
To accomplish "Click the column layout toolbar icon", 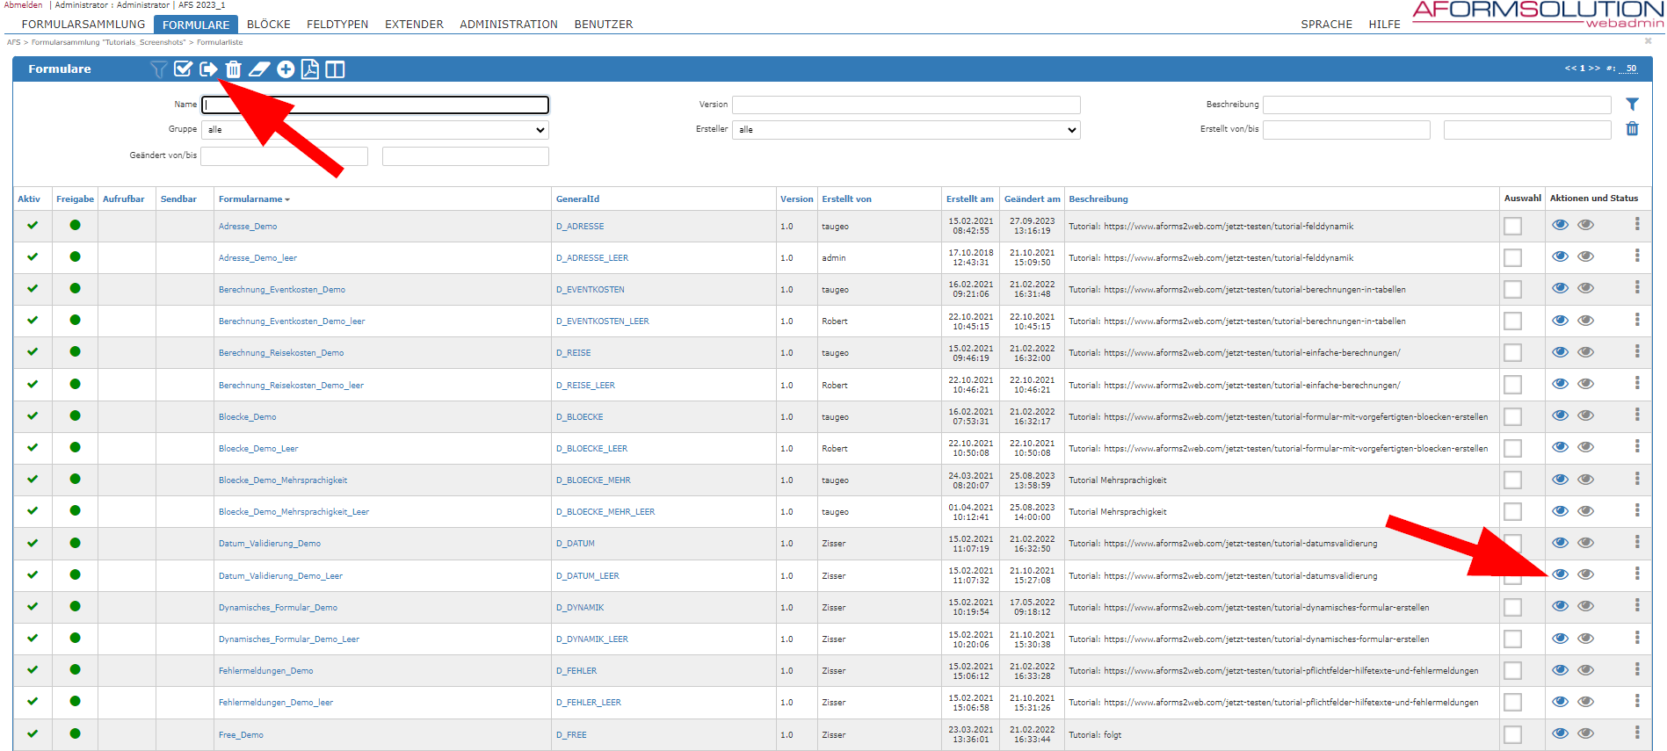I will coord(335,69).
